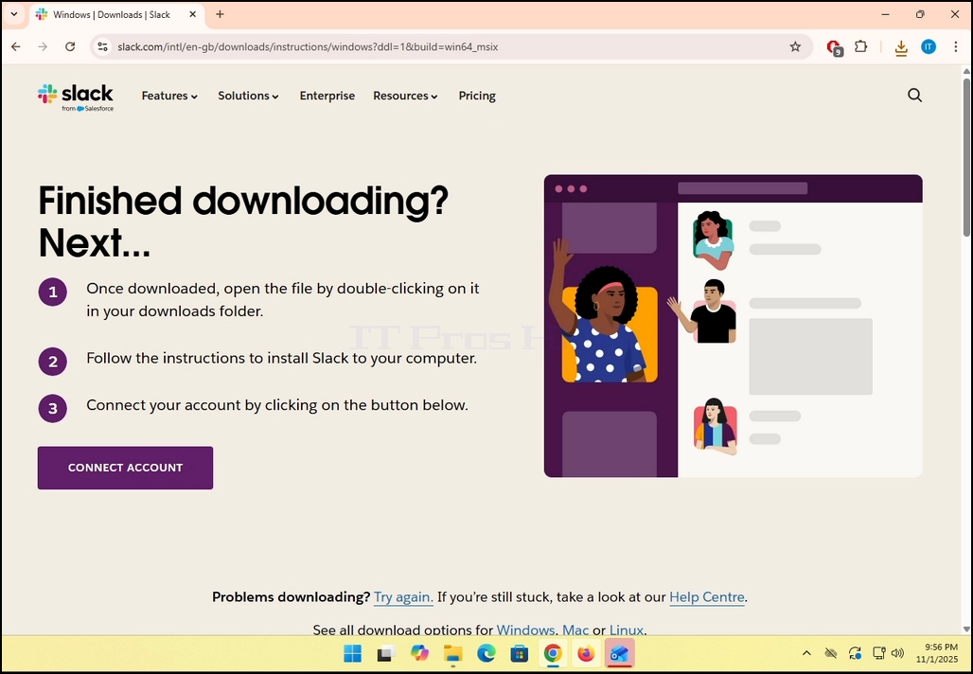Open Microsoft Store from the taskbar
Image resolution: width=973 pixels, height=674 pixels.
pos(520,653)
